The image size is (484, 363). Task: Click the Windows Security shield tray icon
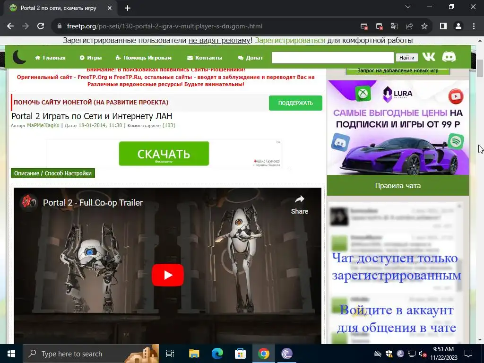[389, 354]
